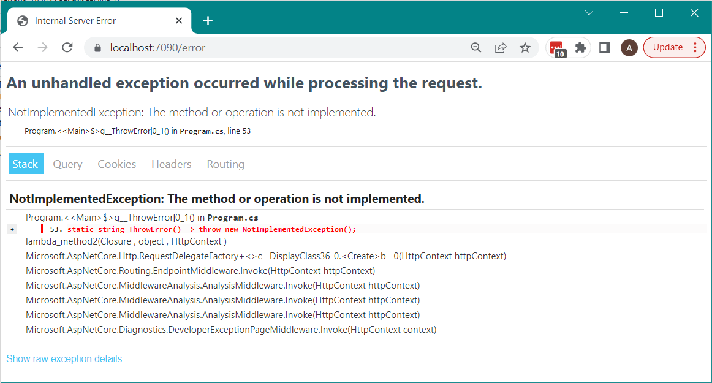Click the Update button
Image resolution: width=712 pixels, height=383 pixels.
pyautogui.click(x=667, y=47)
